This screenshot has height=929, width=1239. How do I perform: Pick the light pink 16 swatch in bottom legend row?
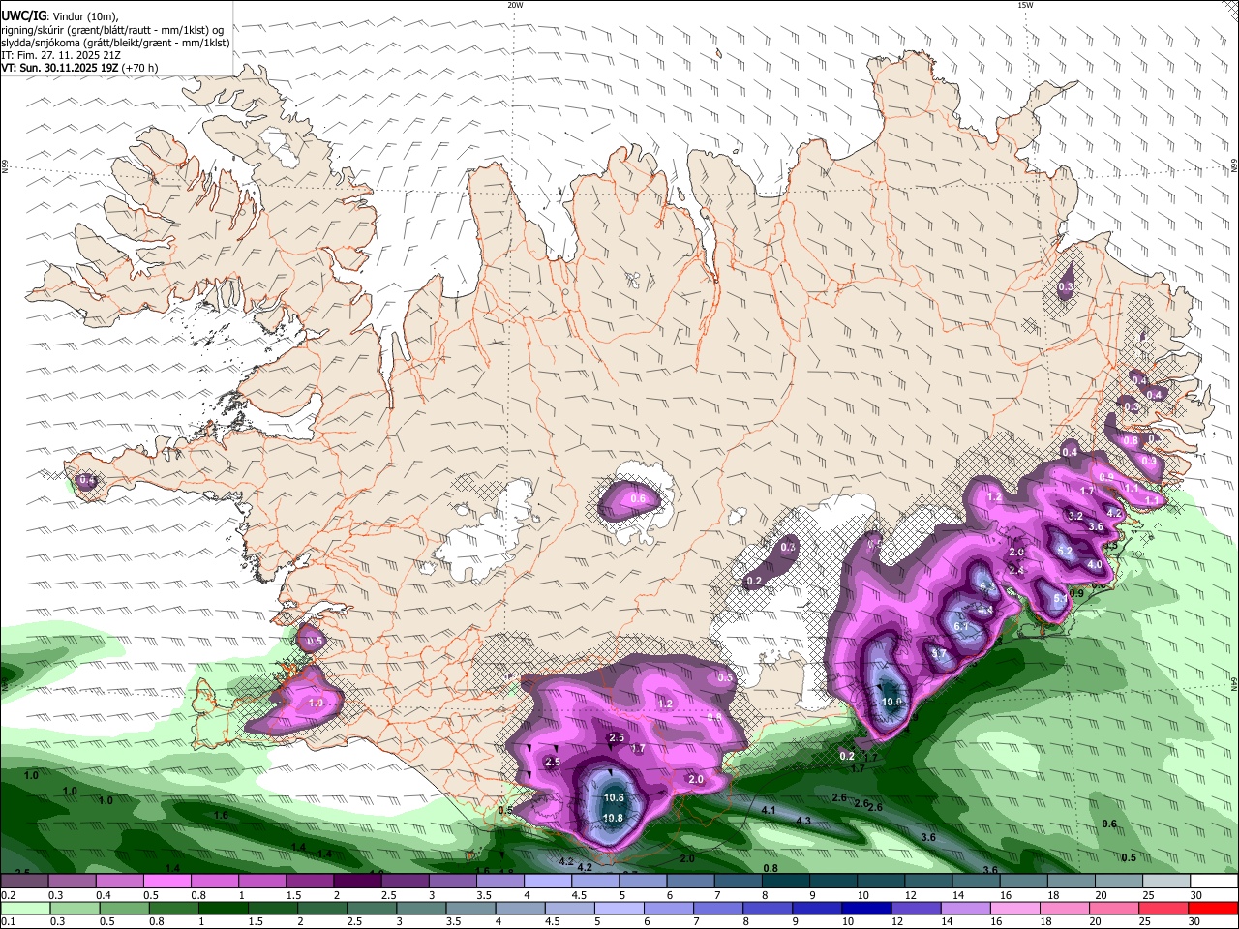(x=1015, y=908)
